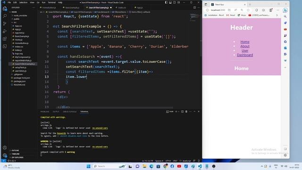The image size is (302, 170).
Task: Open package.json in the explorer
Action: (19, 81)
